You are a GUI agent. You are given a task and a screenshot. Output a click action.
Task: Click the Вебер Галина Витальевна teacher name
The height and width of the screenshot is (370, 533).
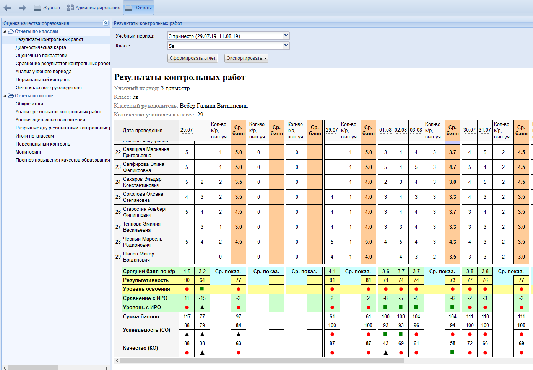[x=214, y=106]
